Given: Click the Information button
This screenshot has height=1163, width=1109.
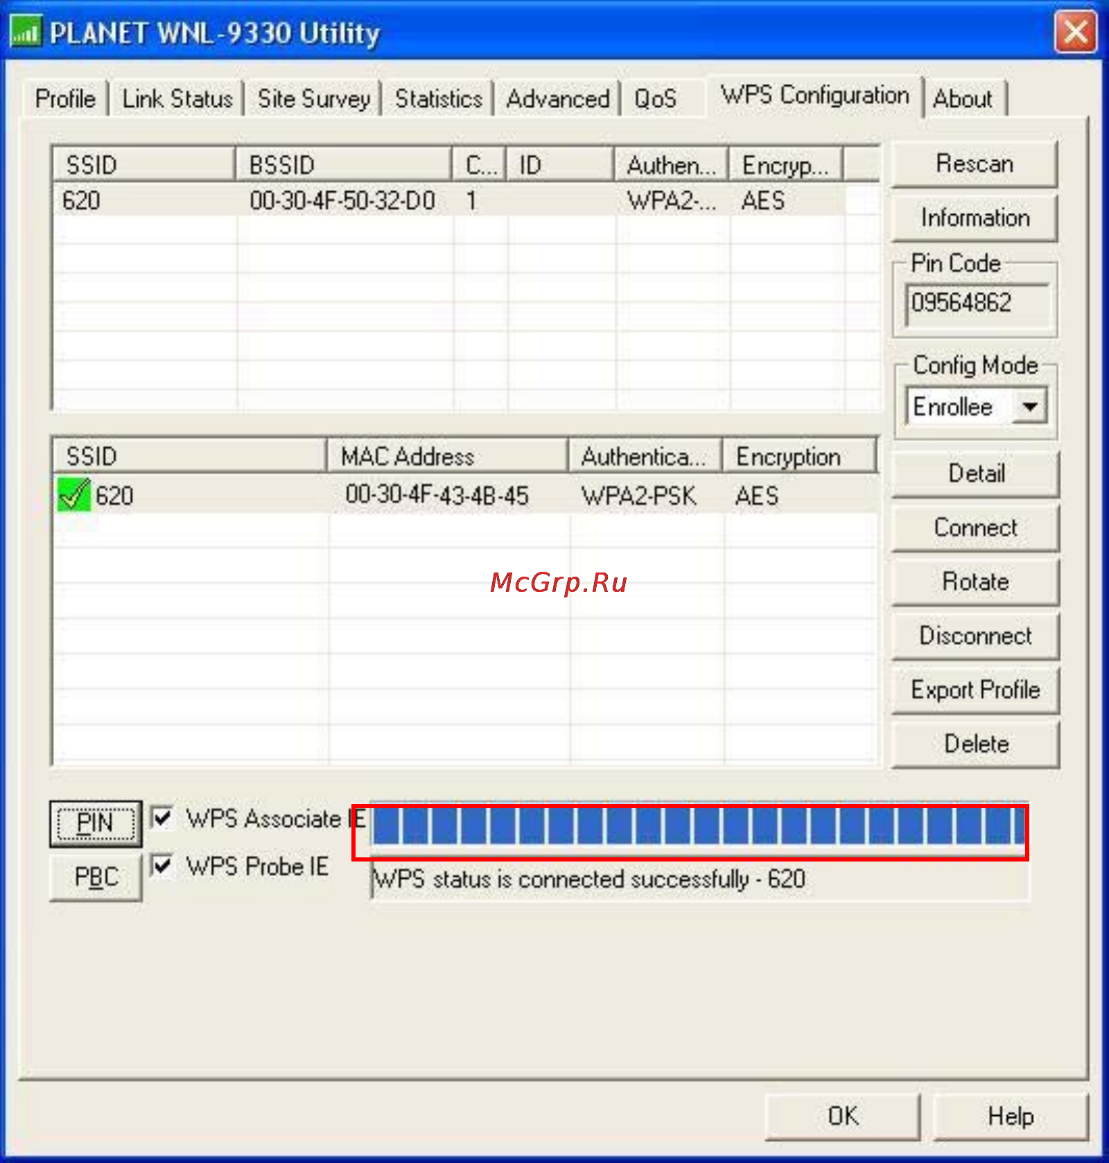Looking at the screenshot, I should point(975,218).
